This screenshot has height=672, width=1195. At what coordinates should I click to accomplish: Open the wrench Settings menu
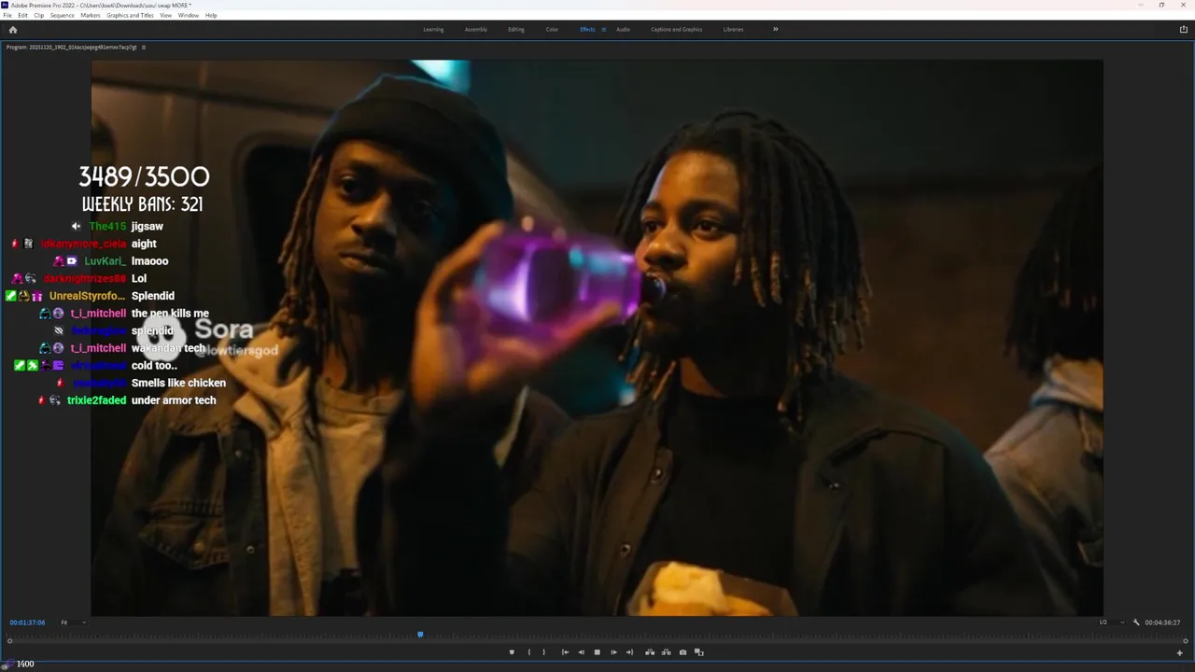pyautogui.click(x=1136, y=623)
